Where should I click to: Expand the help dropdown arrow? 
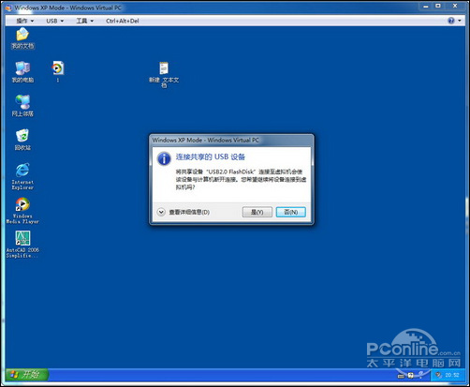(x=460, y=21)
